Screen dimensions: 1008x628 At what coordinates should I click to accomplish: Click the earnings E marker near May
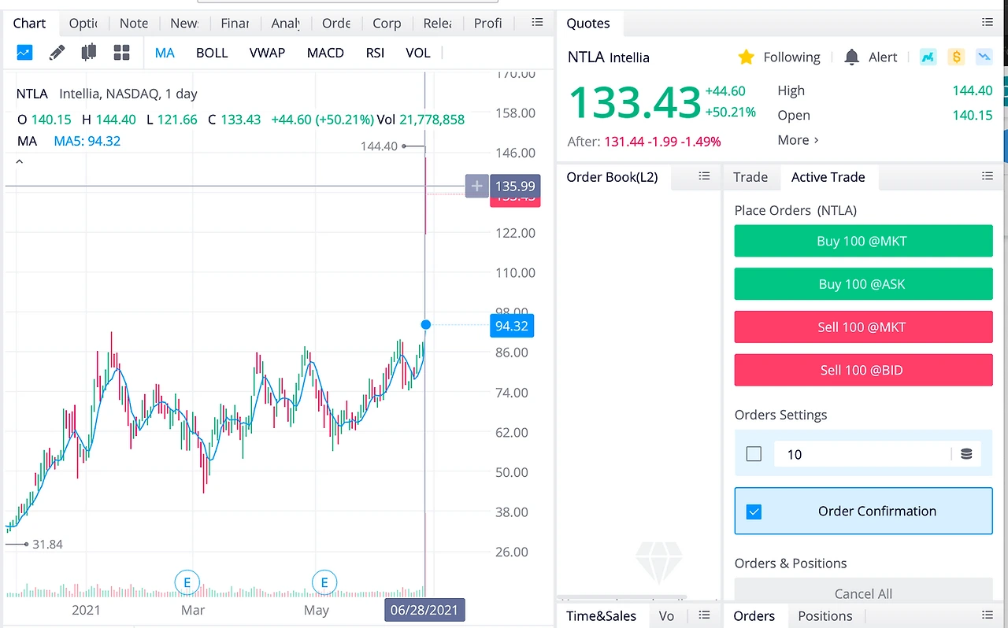pos(324,583)
